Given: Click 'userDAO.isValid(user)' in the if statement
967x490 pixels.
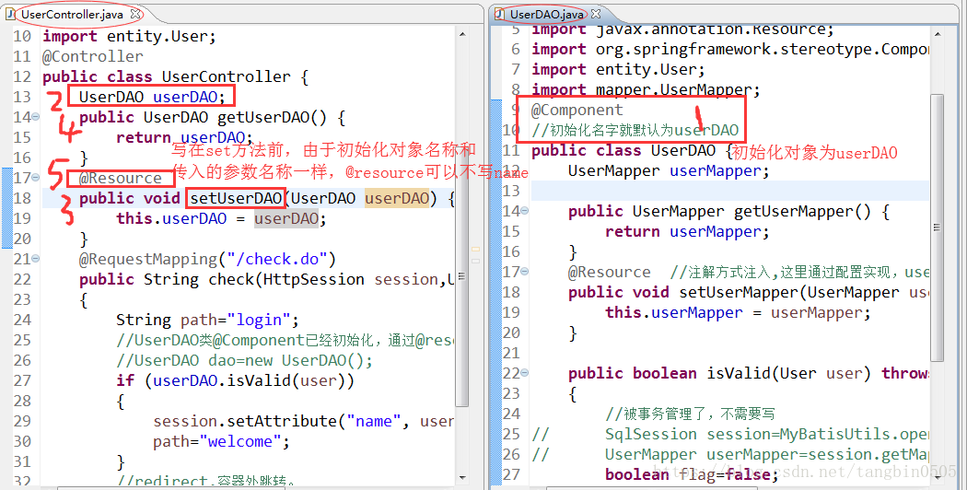Looking at the screenshot, I should tap(250, 380).
